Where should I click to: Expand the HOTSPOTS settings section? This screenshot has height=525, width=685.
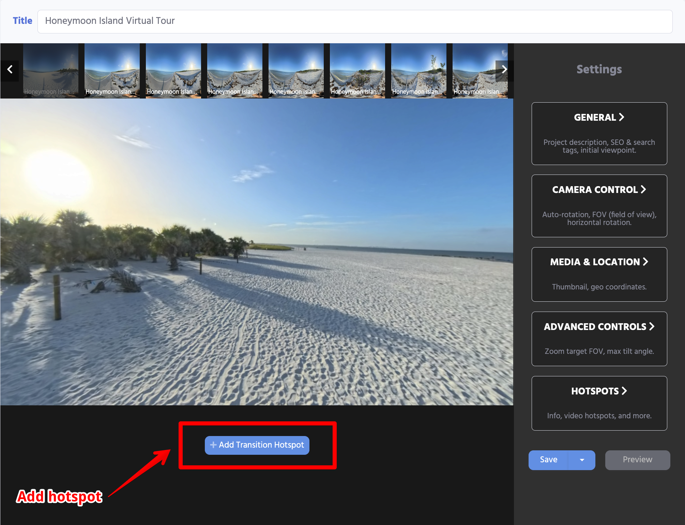point(599,403)
